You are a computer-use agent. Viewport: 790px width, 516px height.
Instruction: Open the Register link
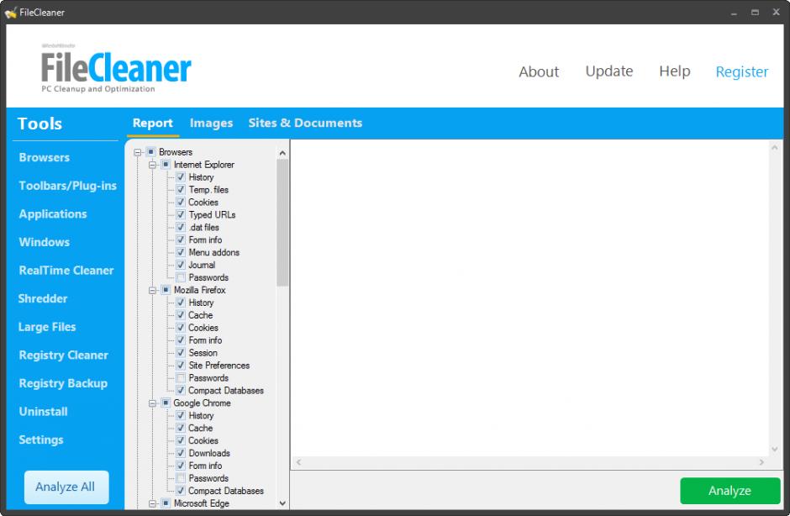[741, 71]
